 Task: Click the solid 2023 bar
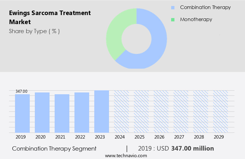coord(101,111)
